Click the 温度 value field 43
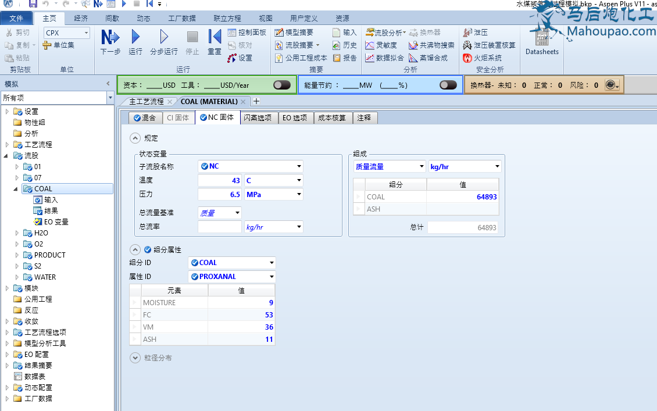Viewport: 657px width, 411px height. click(x=220, y=180)
